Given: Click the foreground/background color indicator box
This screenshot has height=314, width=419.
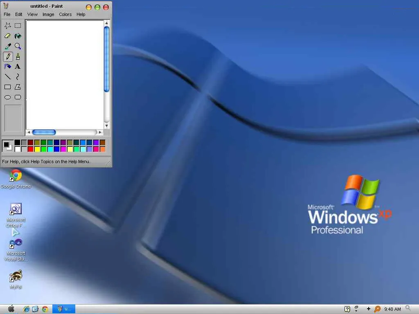Looking at the screenshot, I should point(7,146).
